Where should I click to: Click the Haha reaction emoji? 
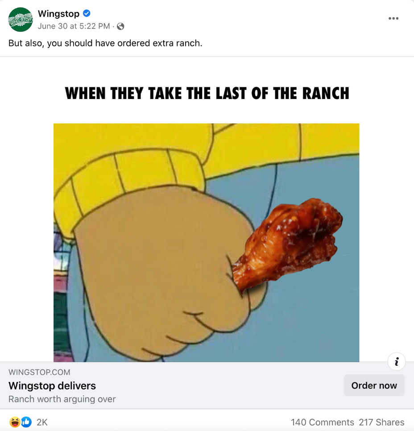(x=15, y=422)
